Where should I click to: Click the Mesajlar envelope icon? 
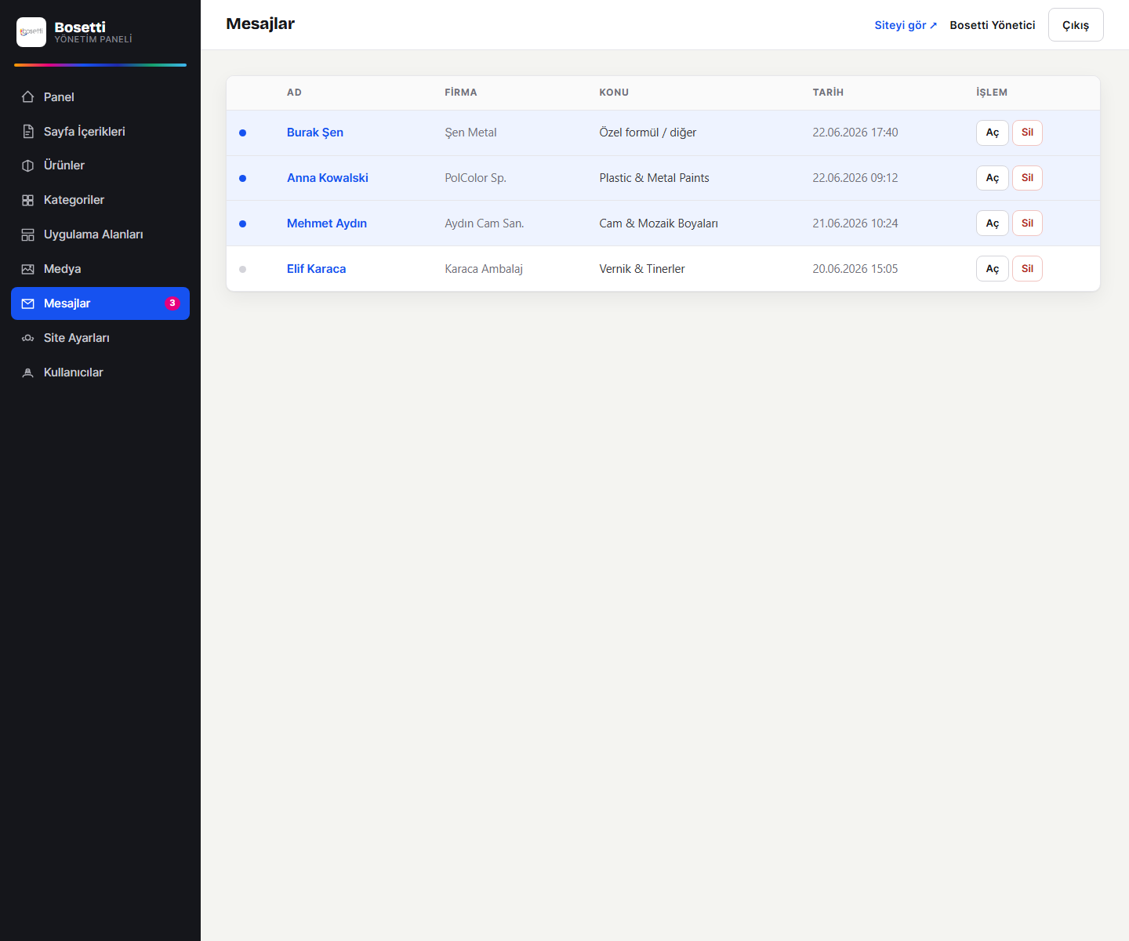(27, 303)
